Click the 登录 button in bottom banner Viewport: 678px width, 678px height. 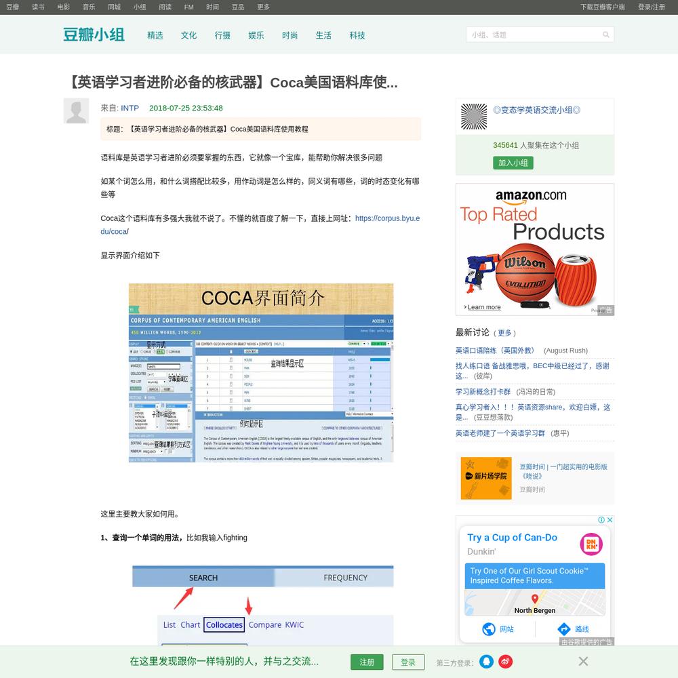pos(408,662)
